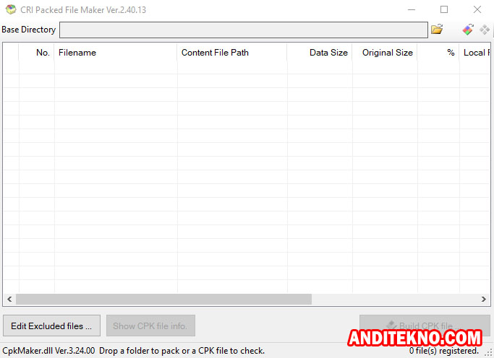494x358 pixels.
Task: Click the horizontal scrollbar left arrow
Action: (x=9, y=299)
